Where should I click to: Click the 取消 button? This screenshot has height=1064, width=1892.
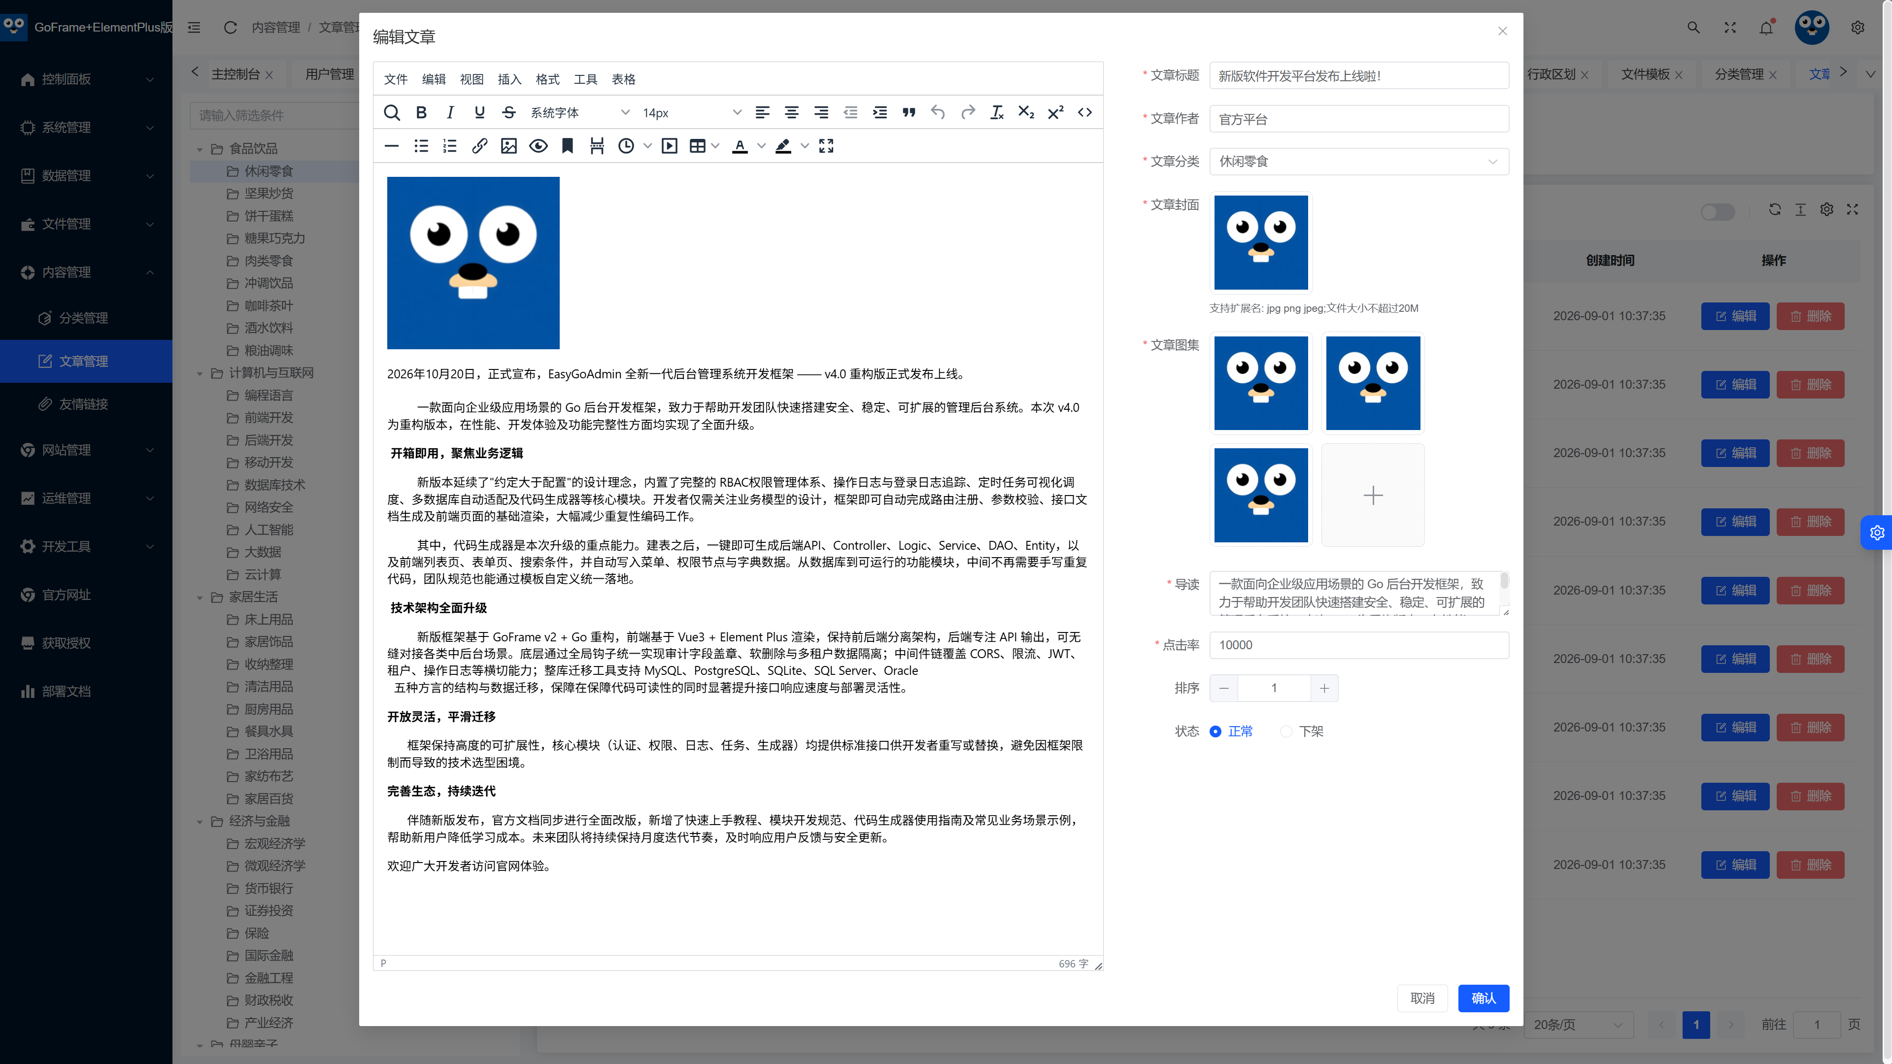tap(1422, 998)
